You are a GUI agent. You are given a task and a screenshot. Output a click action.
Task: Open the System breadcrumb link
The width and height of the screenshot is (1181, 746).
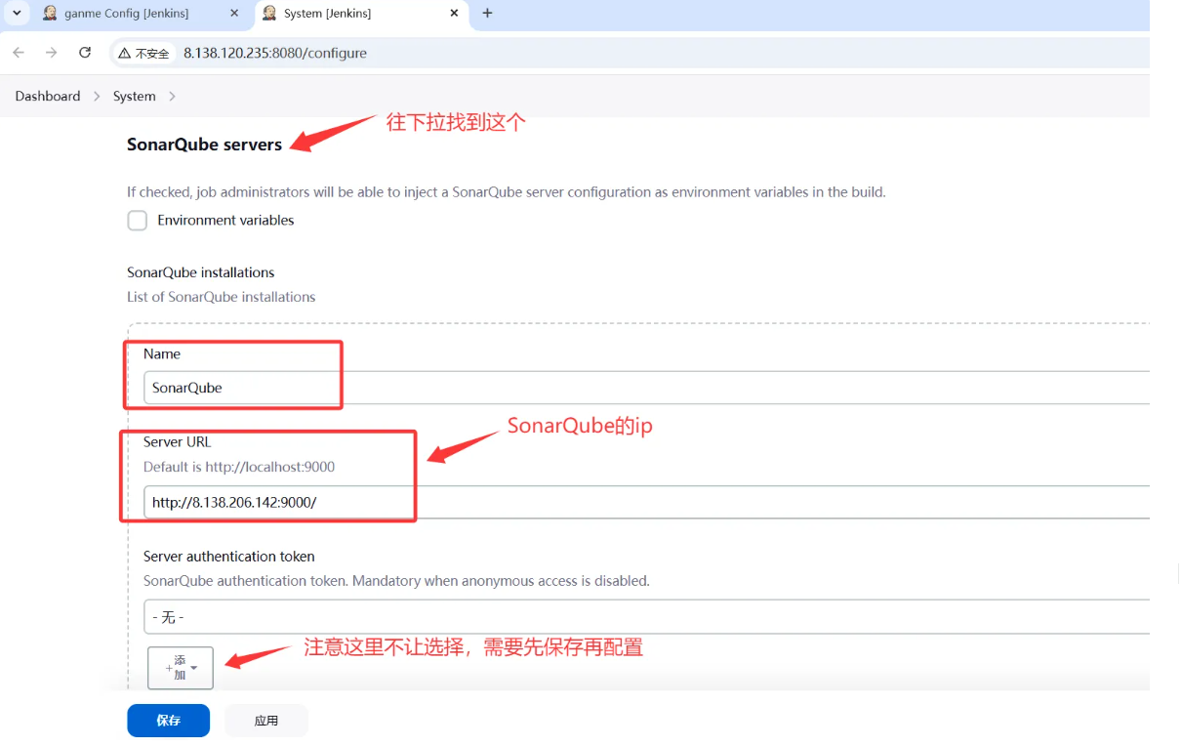(135, 96)
